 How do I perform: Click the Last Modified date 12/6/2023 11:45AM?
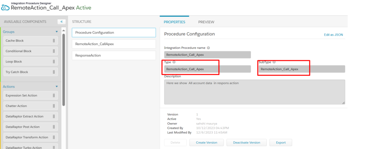coord(212,132)
